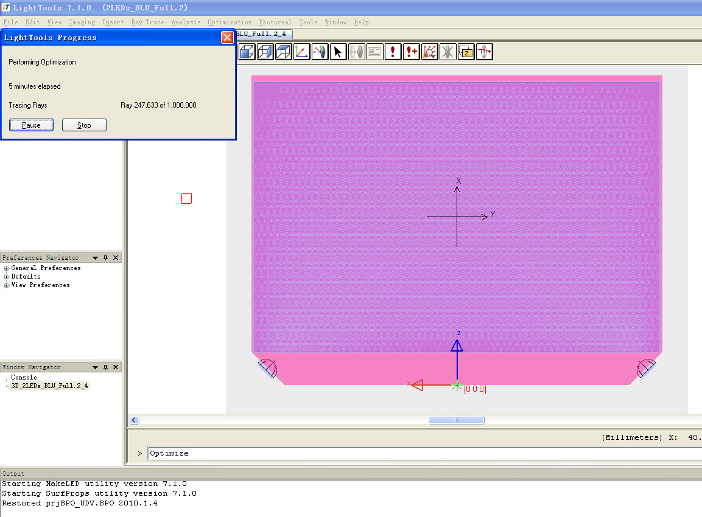Click the LightTools app icon in the title bar
The width and height of the screenshot is (702, 517).
6,7
